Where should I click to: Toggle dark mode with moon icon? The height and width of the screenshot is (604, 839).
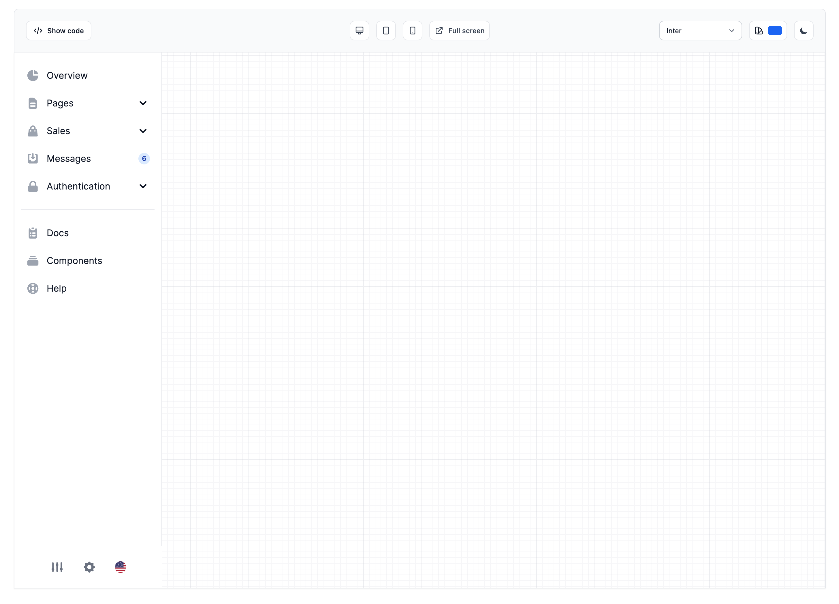tap(804, 31)
